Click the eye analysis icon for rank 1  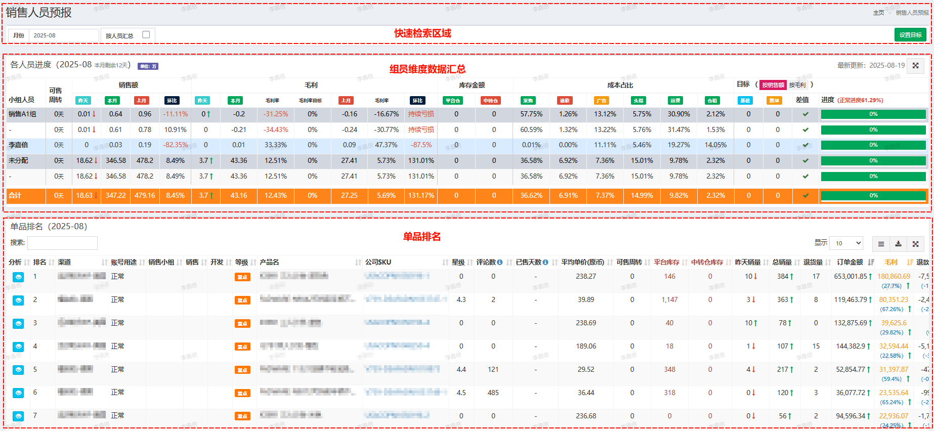coord(18,277)
